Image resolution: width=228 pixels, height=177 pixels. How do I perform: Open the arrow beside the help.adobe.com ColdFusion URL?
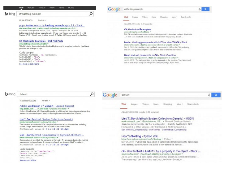pyautogui.click(x=68, y=109)
